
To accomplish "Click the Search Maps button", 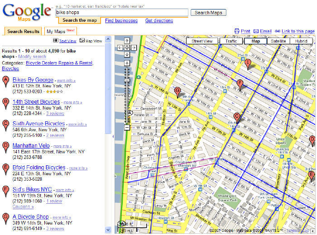I will 208,13.
